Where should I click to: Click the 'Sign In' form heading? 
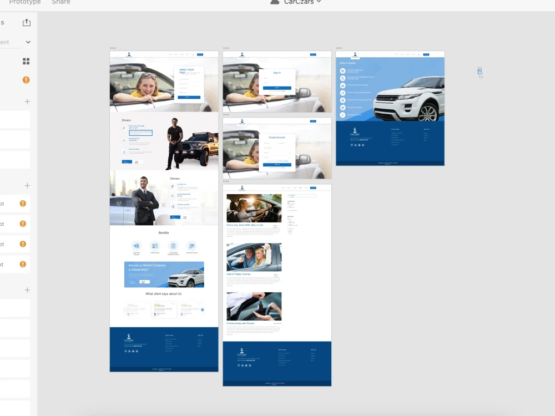(x=277, y=73)
